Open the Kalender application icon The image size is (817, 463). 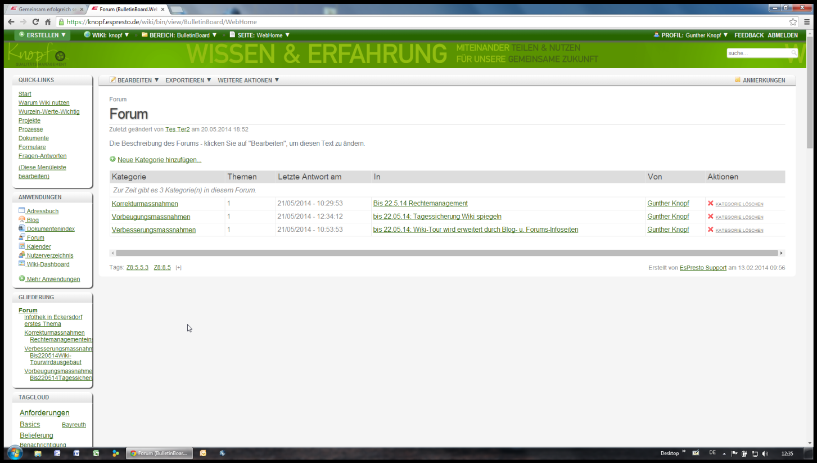(22, 246)
